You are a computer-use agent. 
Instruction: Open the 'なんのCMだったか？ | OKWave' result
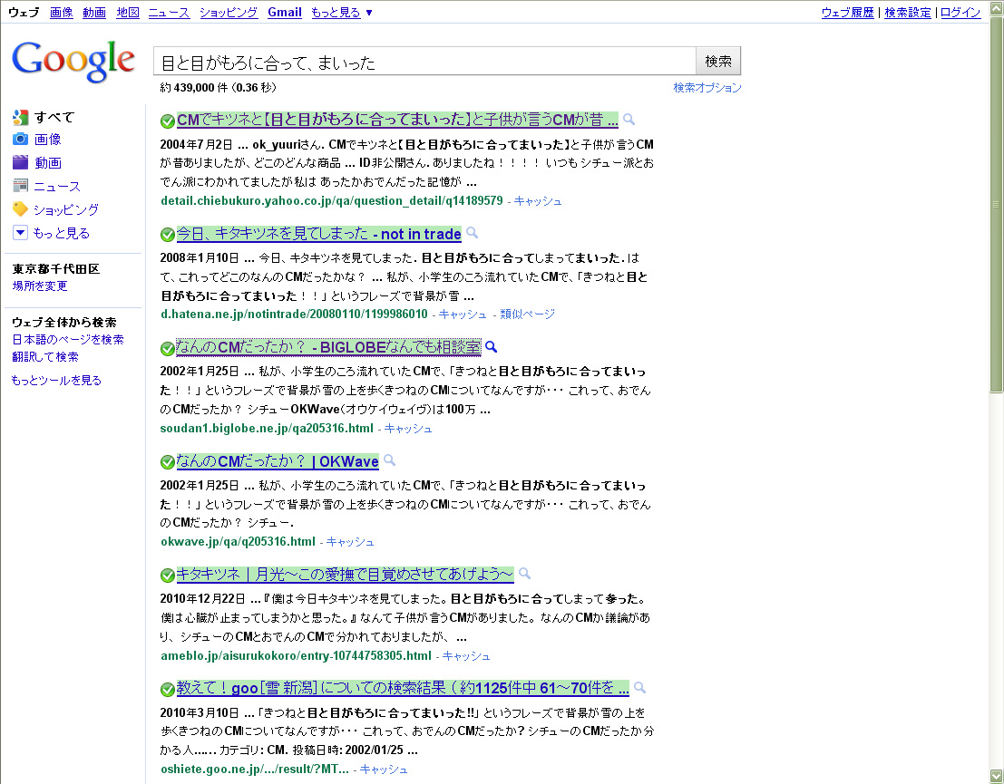tap(278, 460)
